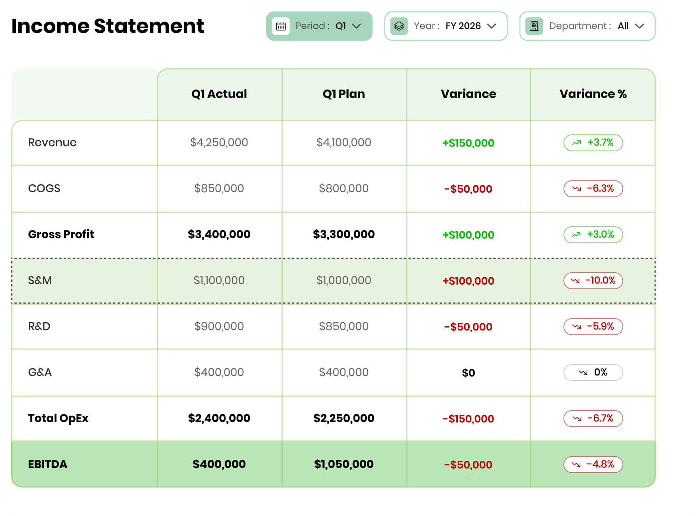Click the Total OpEx row label
Image resolution: width=700 pixels, height=516 pixels.
[x=58, y=418]
